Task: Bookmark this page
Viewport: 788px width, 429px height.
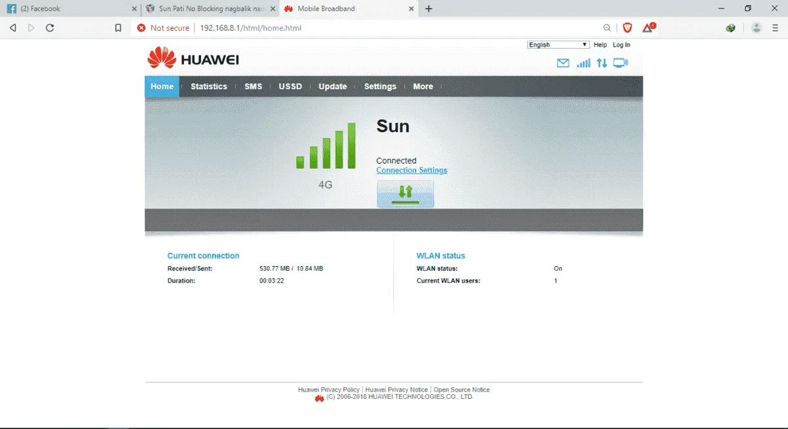Action: 118,28
